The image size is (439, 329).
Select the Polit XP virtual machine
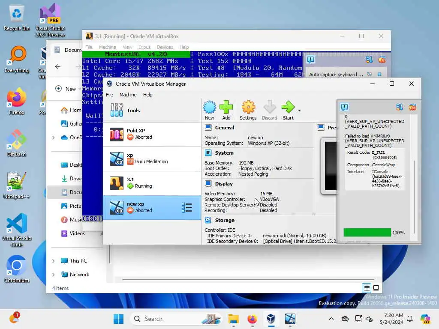tap(152, 134)
